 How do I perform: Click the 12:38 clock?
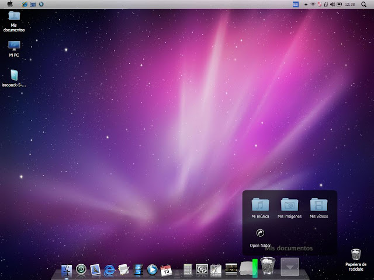(350, 4)
